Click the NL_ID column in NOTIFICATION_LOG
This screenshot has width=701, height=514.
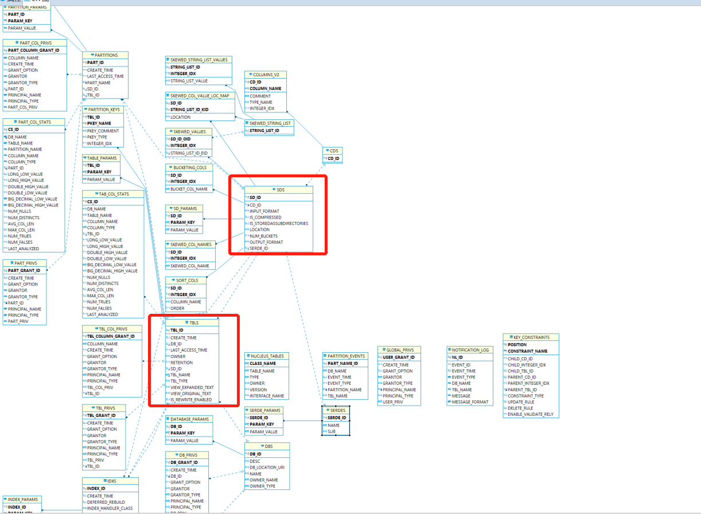pos(457,357)
